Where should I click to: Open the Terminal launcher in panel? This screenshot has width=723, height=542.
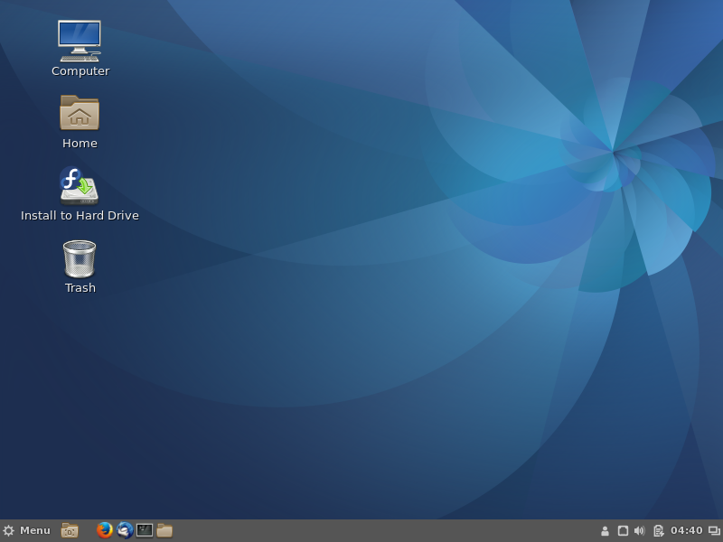pyautogui.click(x=145, y=530)
